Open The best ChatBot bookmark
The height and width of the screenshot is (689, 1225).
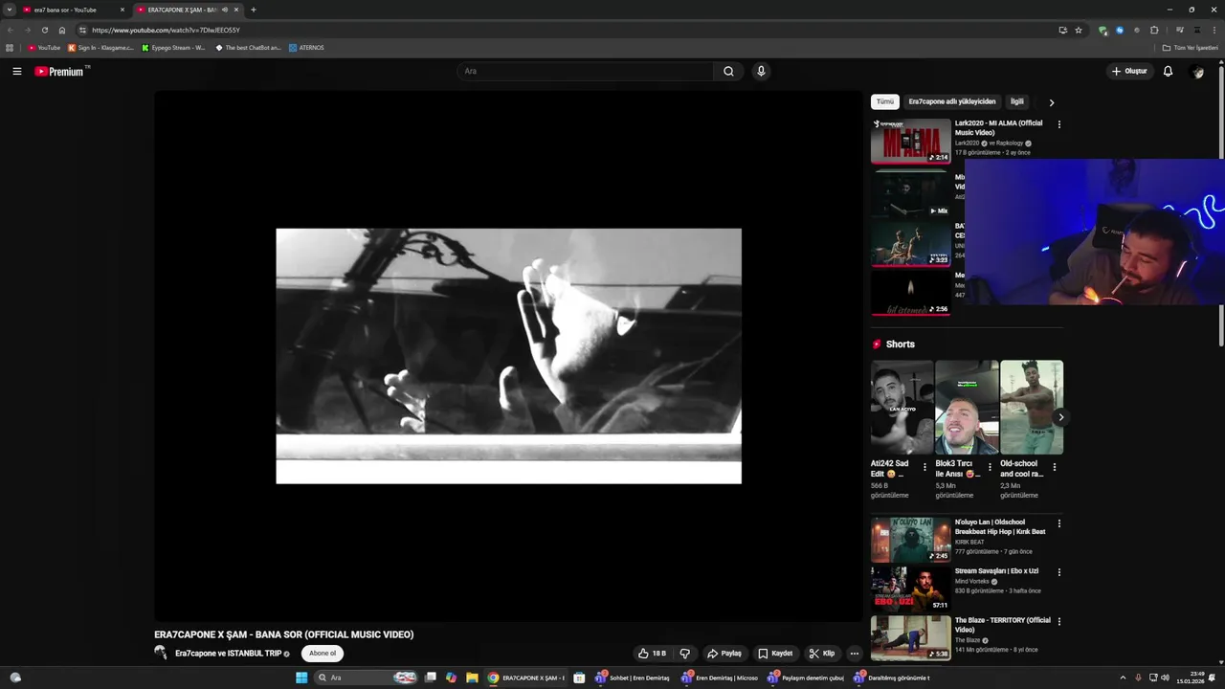pos(248,47)
